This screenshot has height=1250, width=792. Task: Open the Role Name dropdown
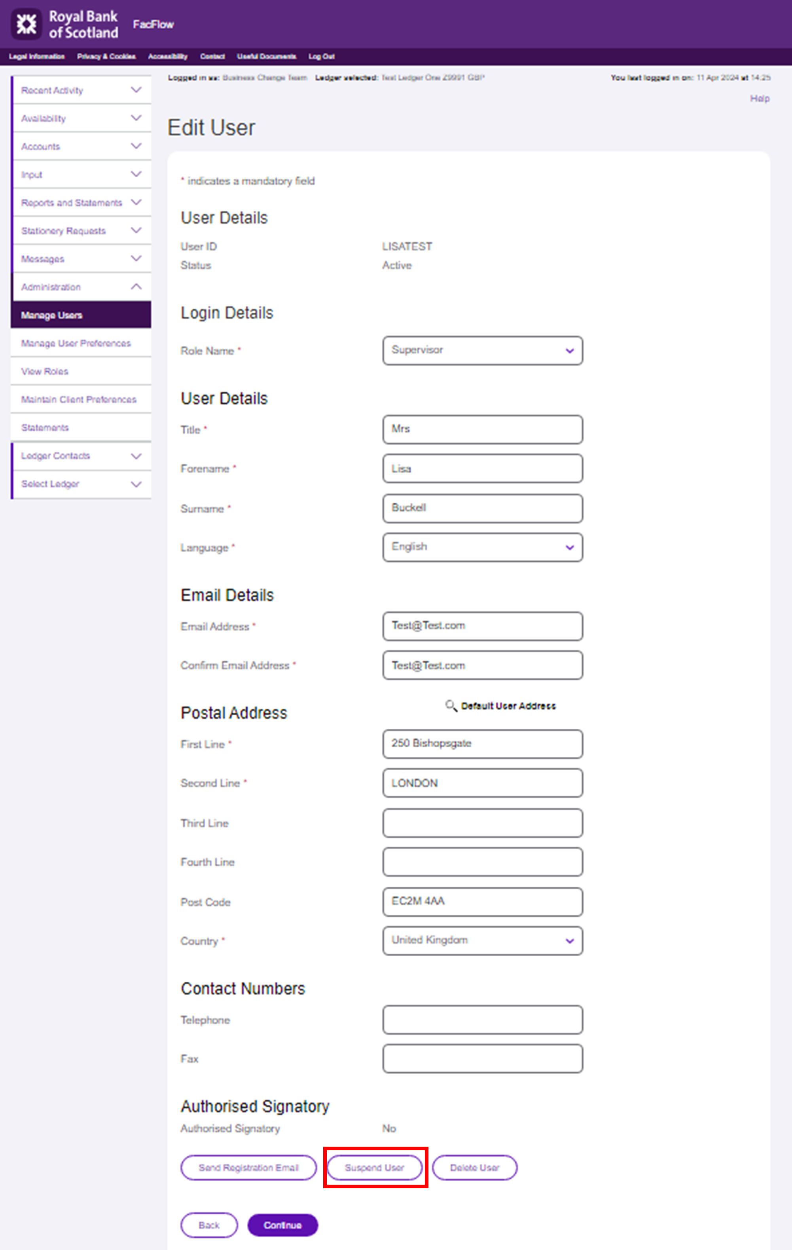(482, 350)
